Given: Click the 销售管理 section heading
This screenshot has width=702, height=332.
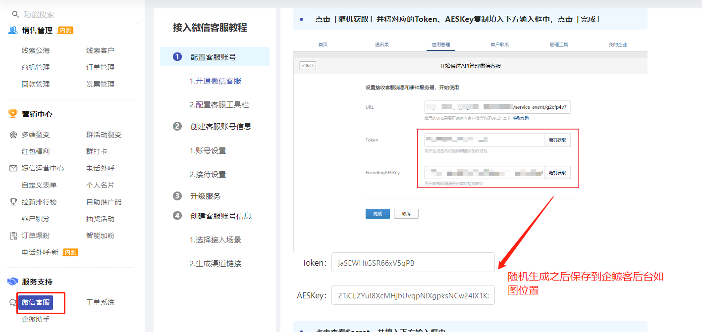Looking at the screenshot, I should (x=37, y=30).
